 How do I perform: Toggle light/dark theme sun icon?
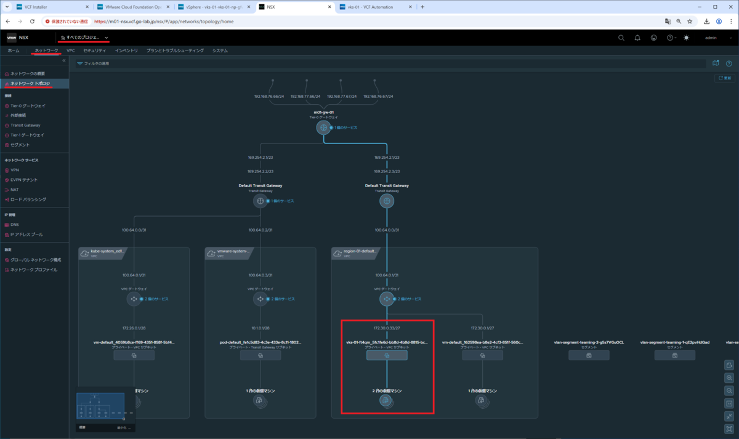point(687,38)
